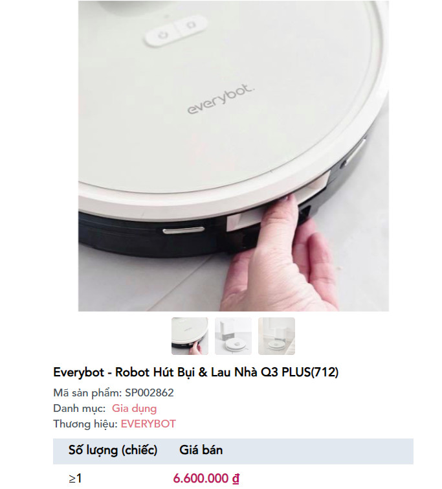
Task: Click the Mã sản phẩm label
Action: click(x=87, y=393)
